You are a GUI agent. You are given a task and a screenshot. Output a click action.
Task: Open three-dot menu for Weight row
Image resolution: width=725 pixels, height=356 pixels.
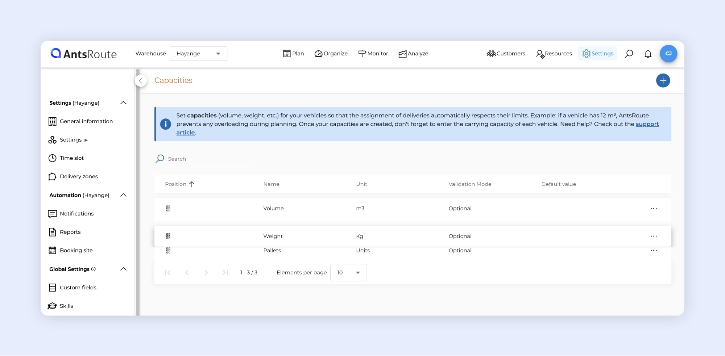653,236
